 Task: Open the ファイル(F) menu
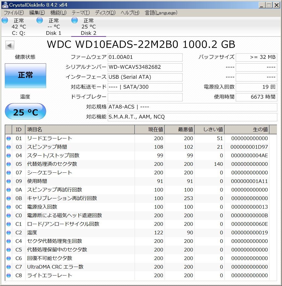click(x=14, y=13)
